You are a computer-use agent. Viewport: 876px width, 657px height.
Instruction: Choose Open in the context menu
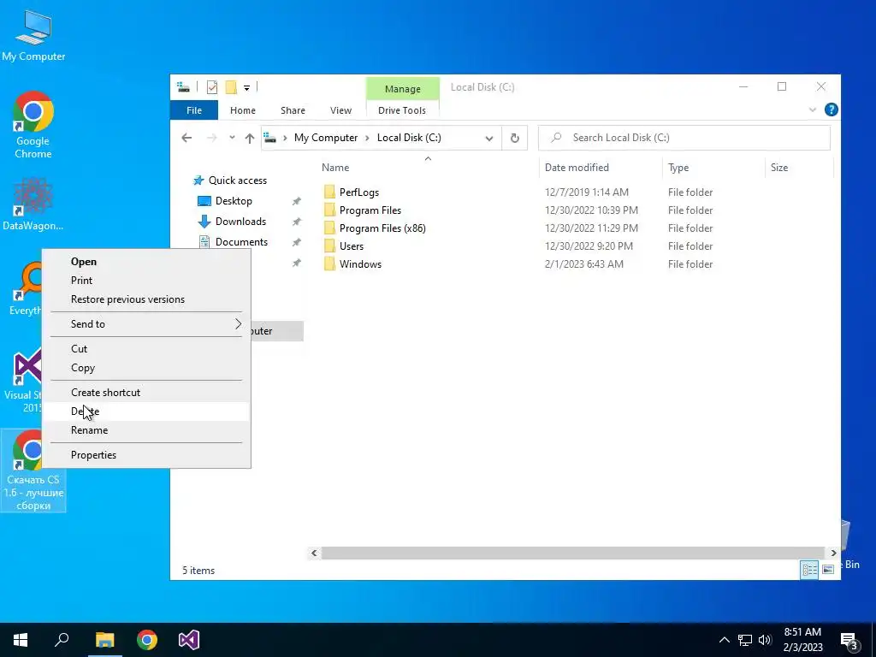point(146,262)
